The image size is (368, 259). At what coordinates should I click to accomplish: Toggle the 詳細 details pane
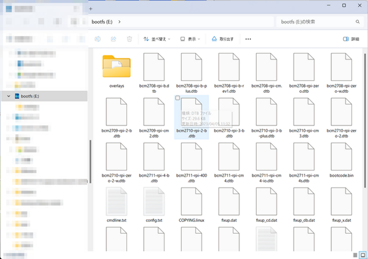(x=351, y=39)
